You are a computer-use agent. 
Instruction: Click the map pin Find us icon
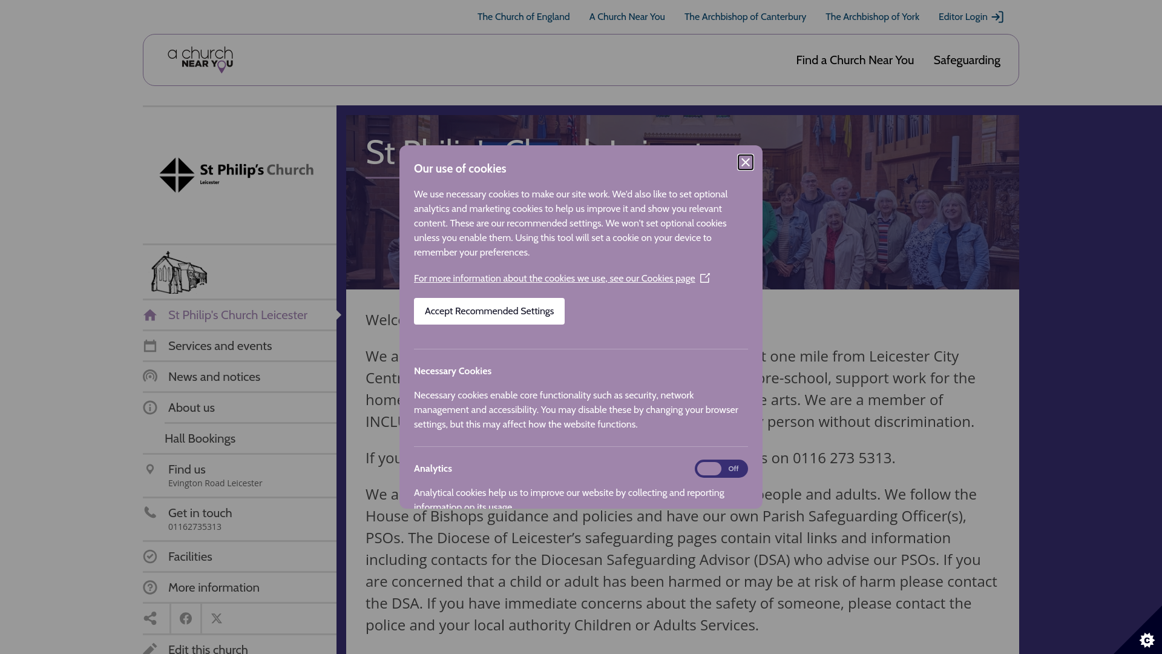(x=150, y=469)
